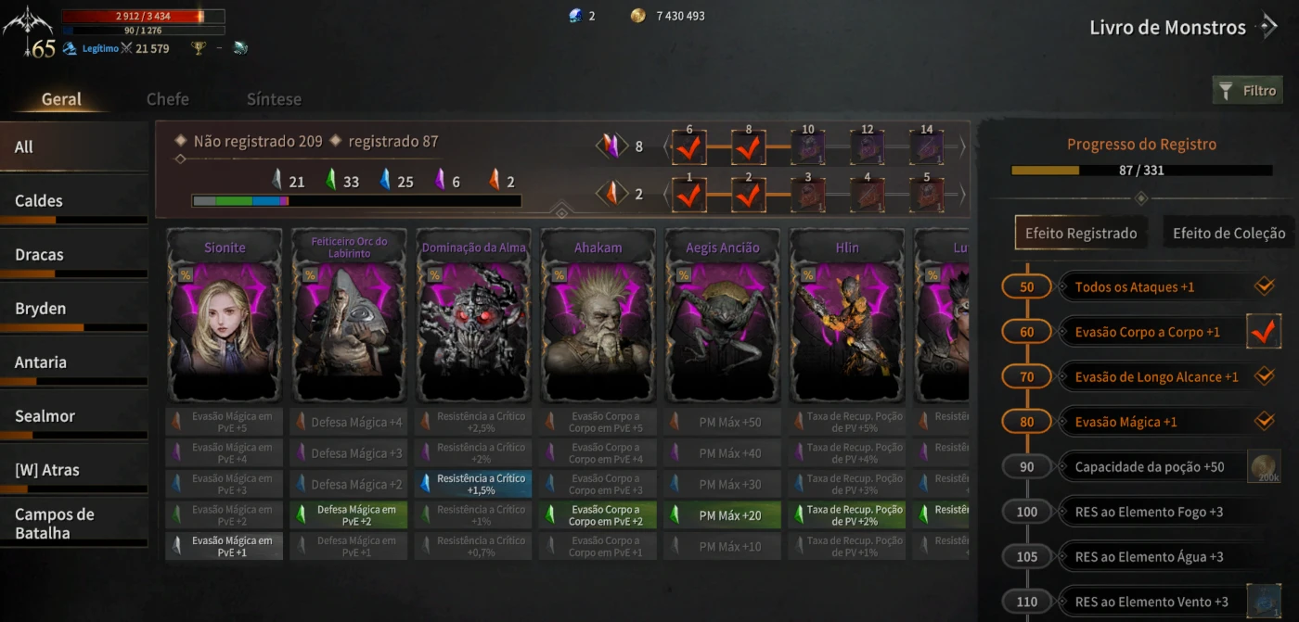Image resolution: width=1299 pixels, height=622 pixels.
Task: Click the filter funnel icon
Action: (x=1226, y=91)
